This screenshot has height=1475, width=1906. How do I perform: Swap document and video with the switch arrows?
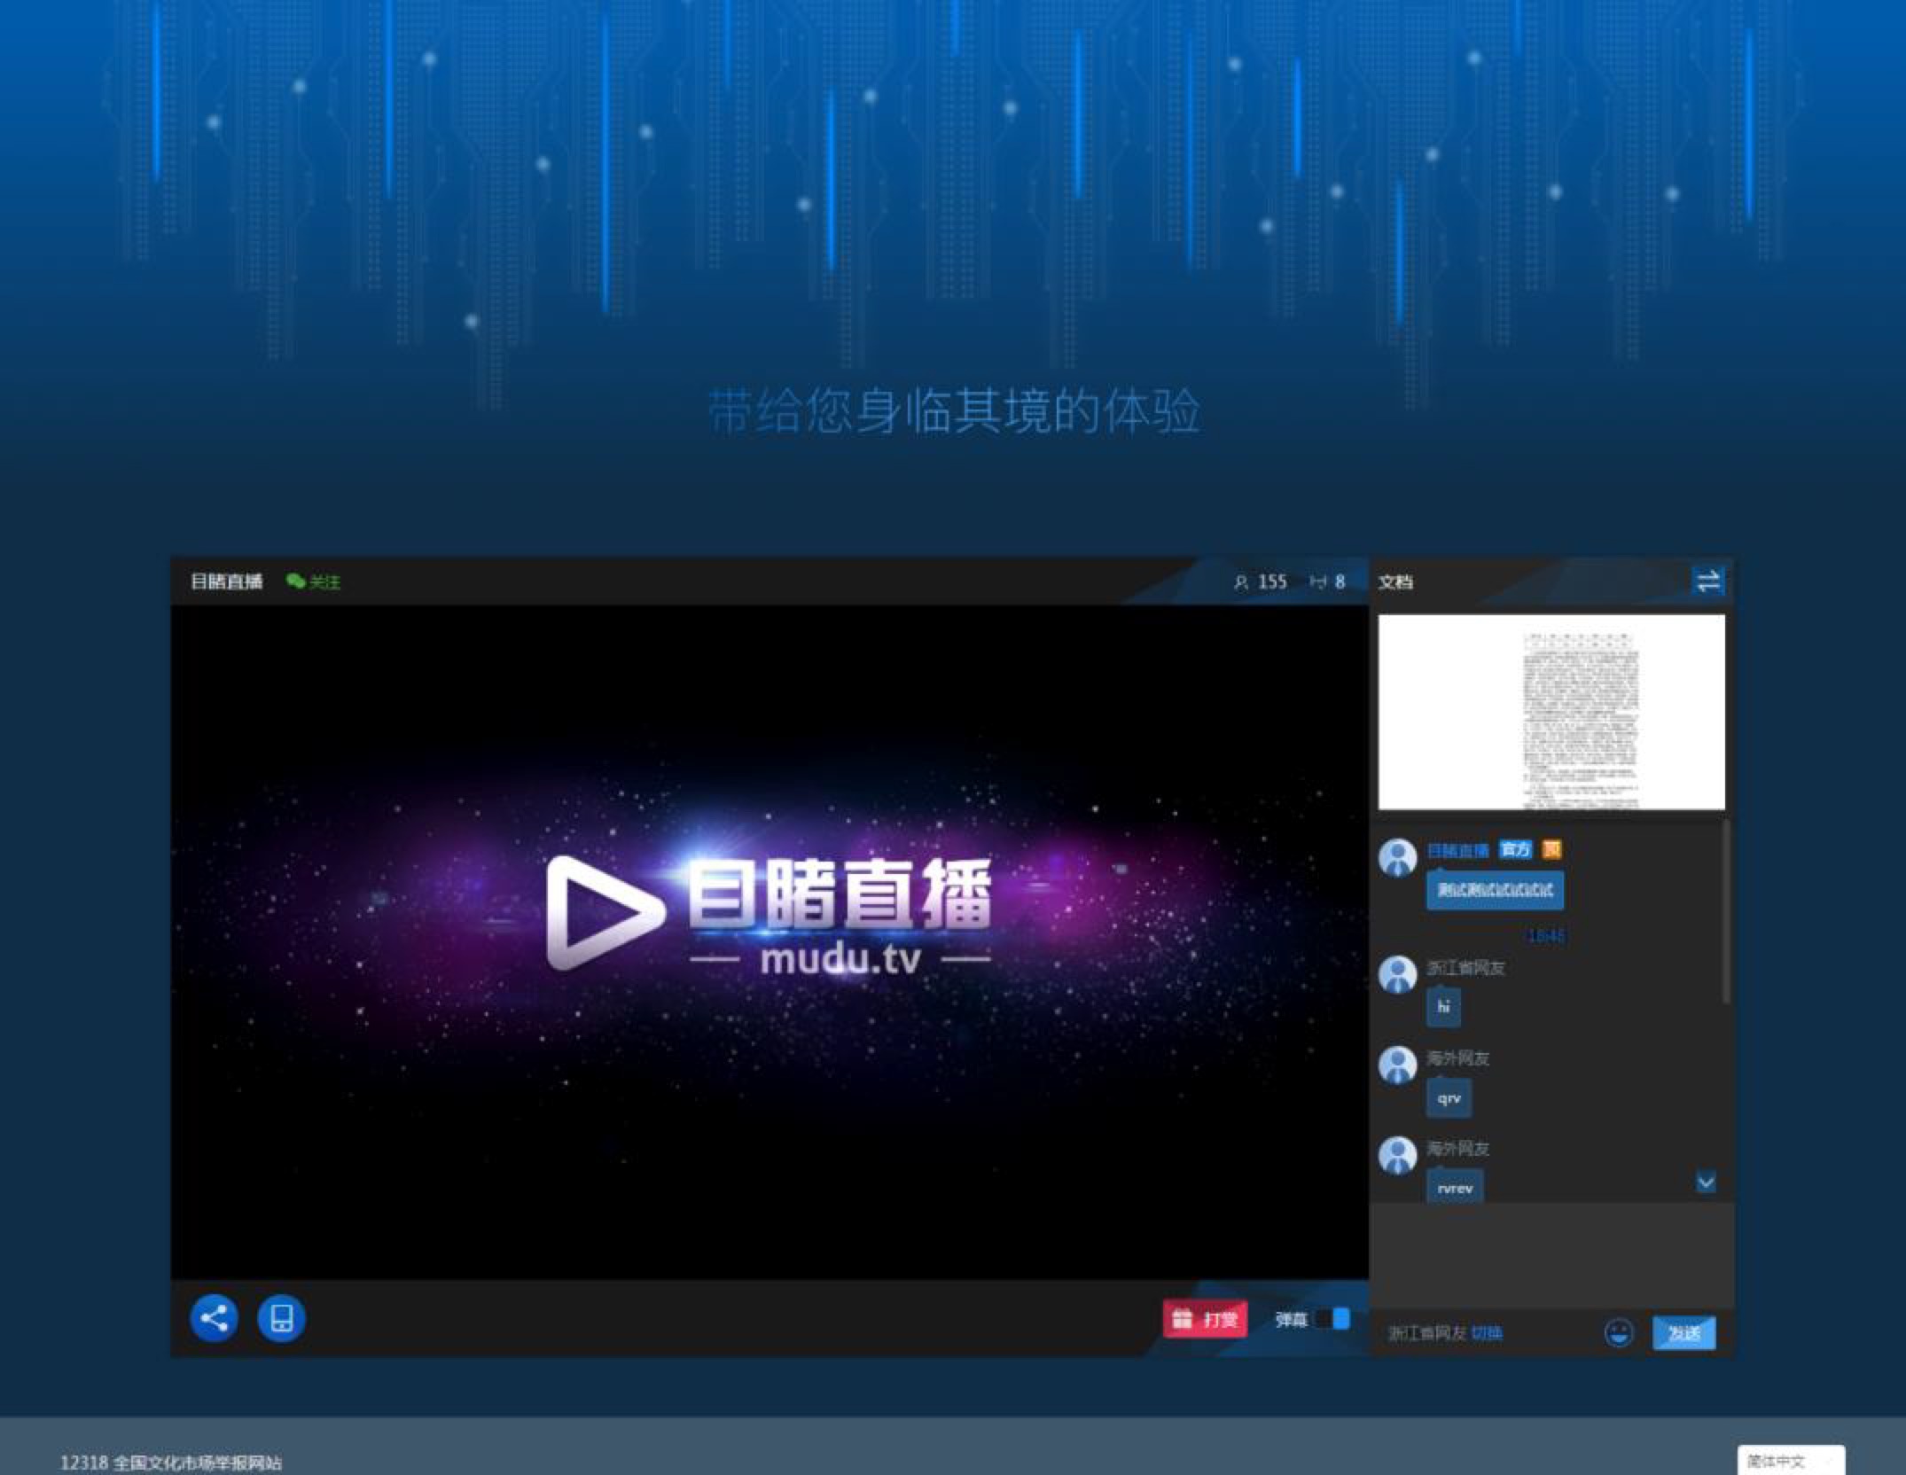pos(1707,581)
